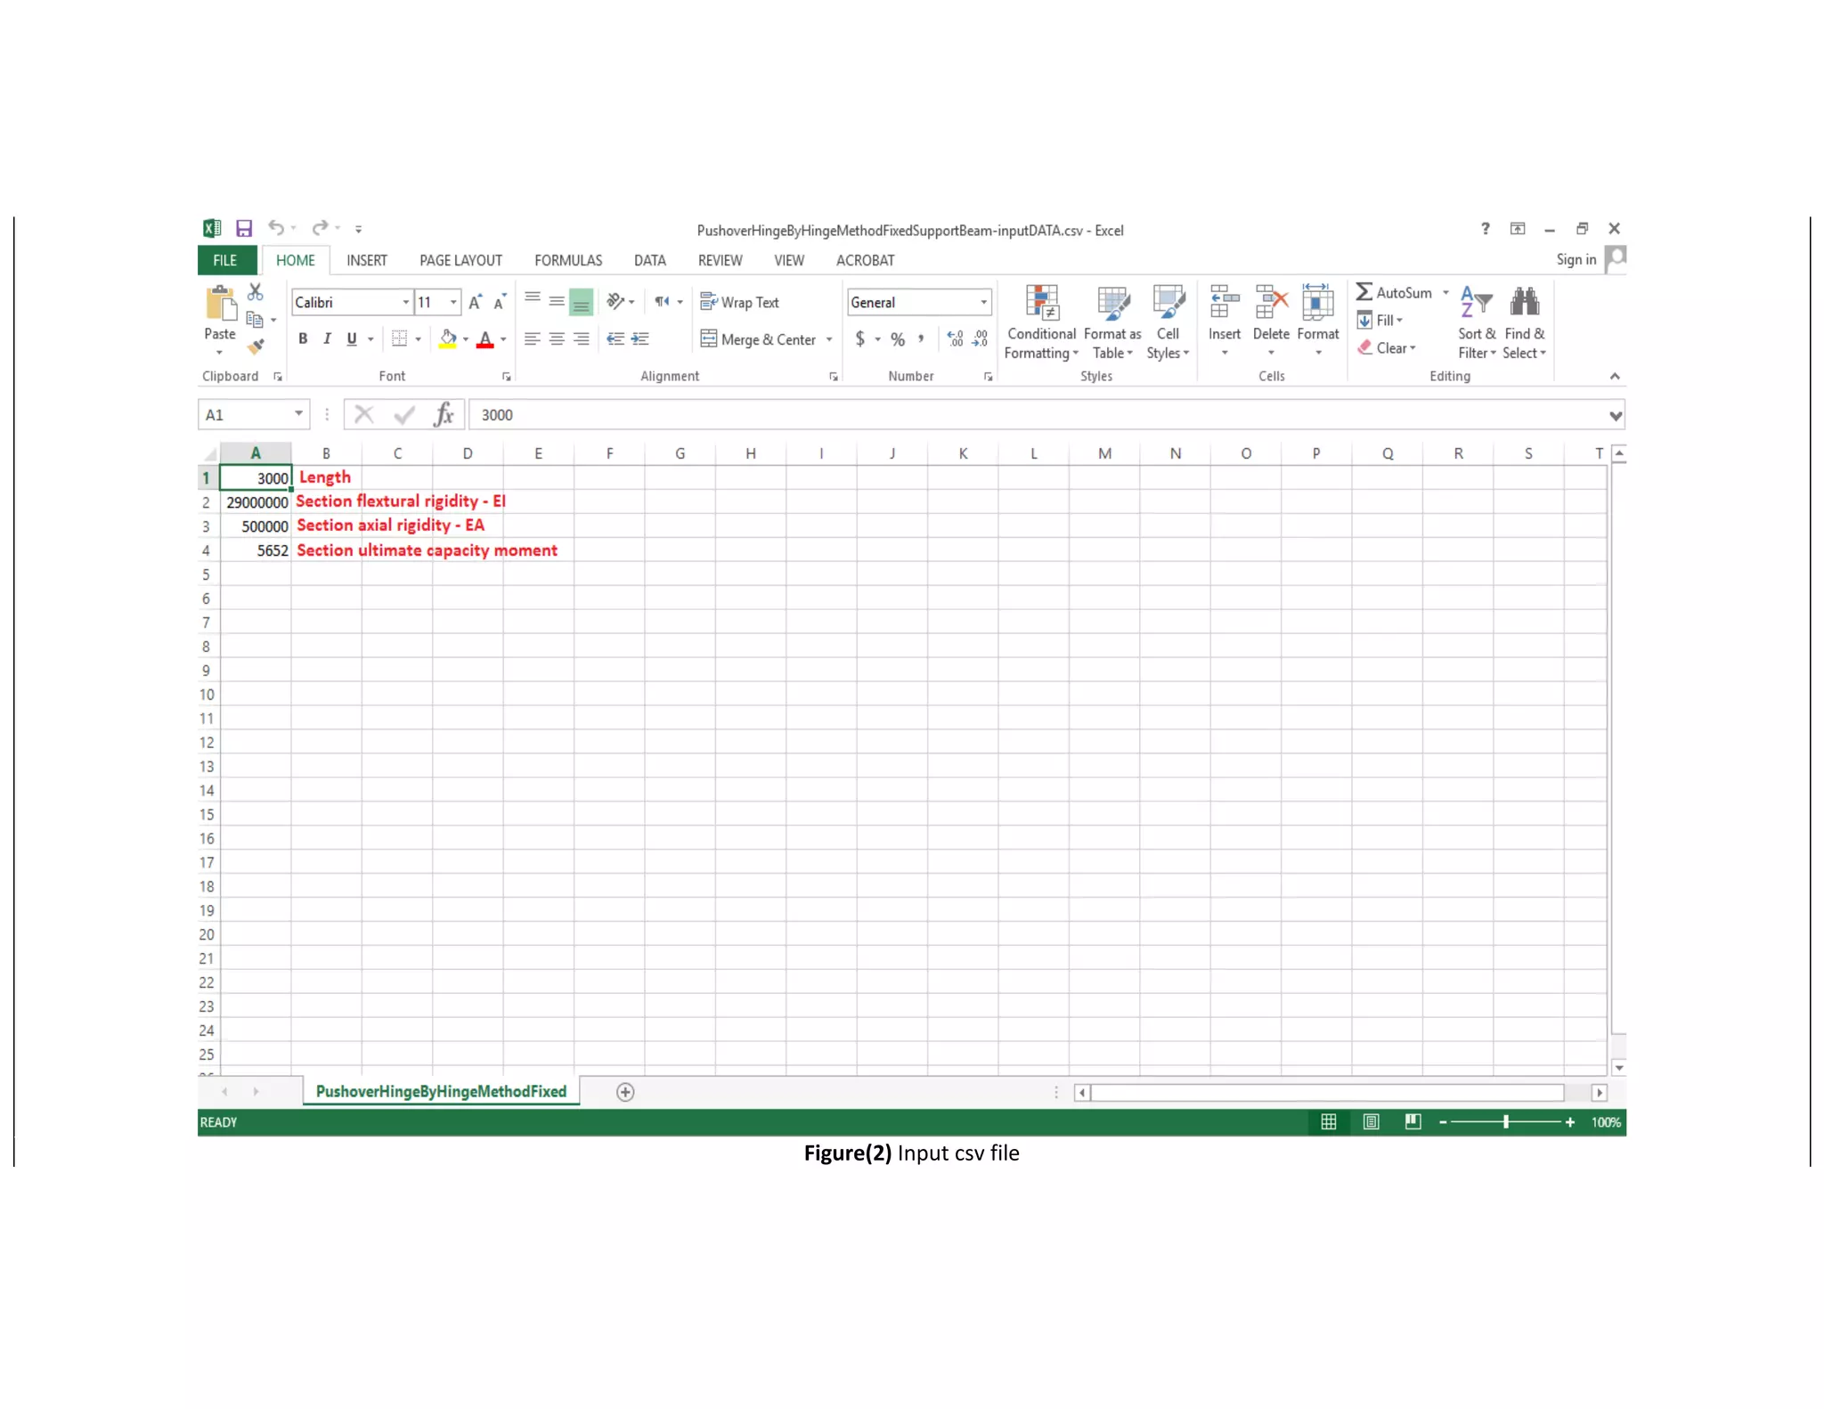This screenshot has height=1409, width=1824.
Task: Toggle Wrap Text
Action: pos(739,302)
